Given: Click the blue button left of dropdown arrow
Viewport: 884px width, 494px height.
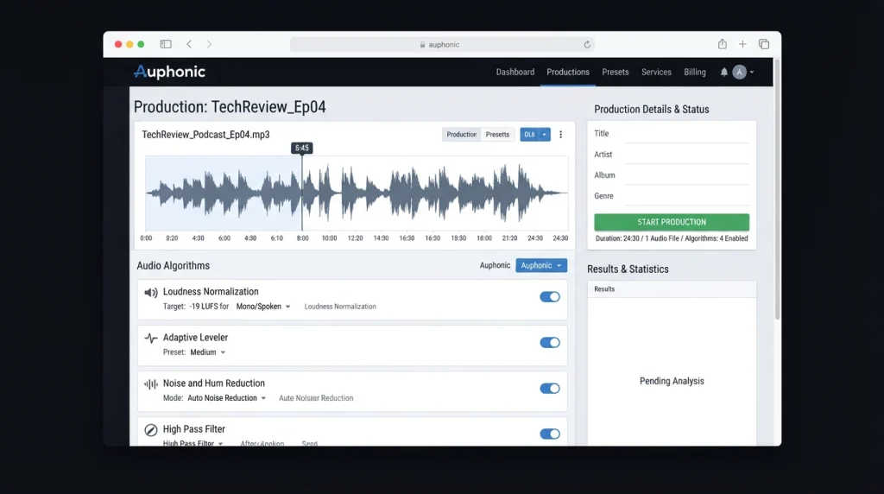Looking at the screenshot, I should [529, 134].
